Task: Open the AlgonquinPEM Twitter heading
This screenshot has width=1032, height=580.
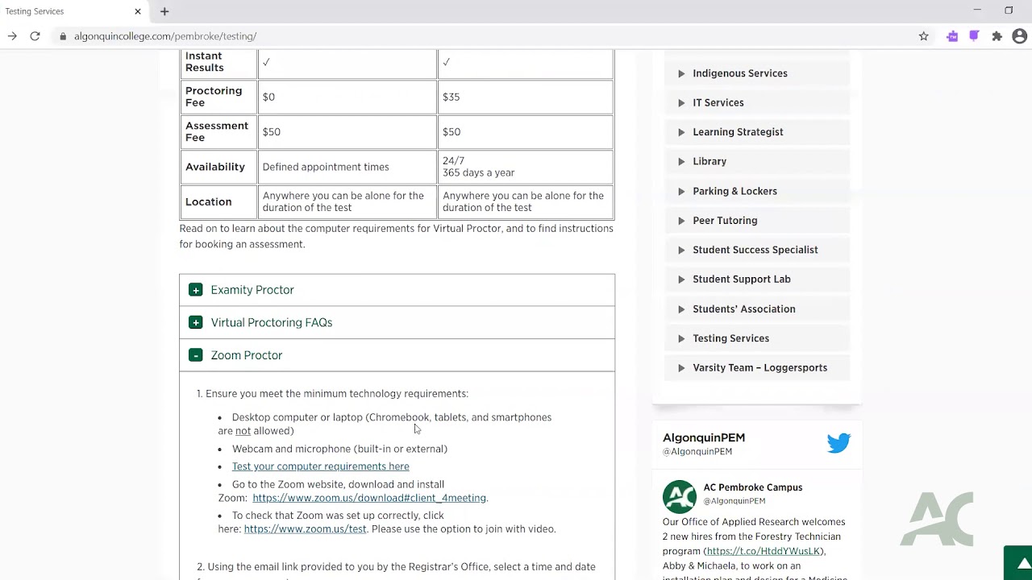Action: pyautogui.click(x=704, y=437)
